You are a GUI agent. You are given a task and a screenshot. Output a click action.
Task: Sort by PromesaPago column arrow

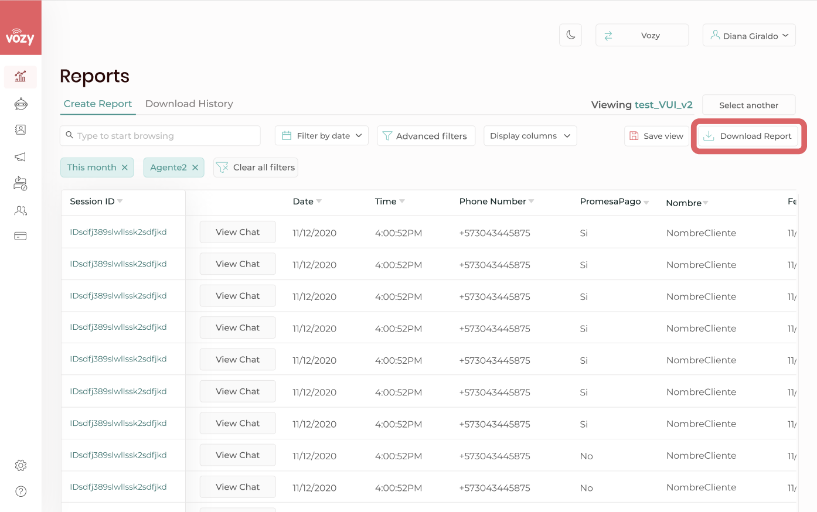(x=646, y=203)
